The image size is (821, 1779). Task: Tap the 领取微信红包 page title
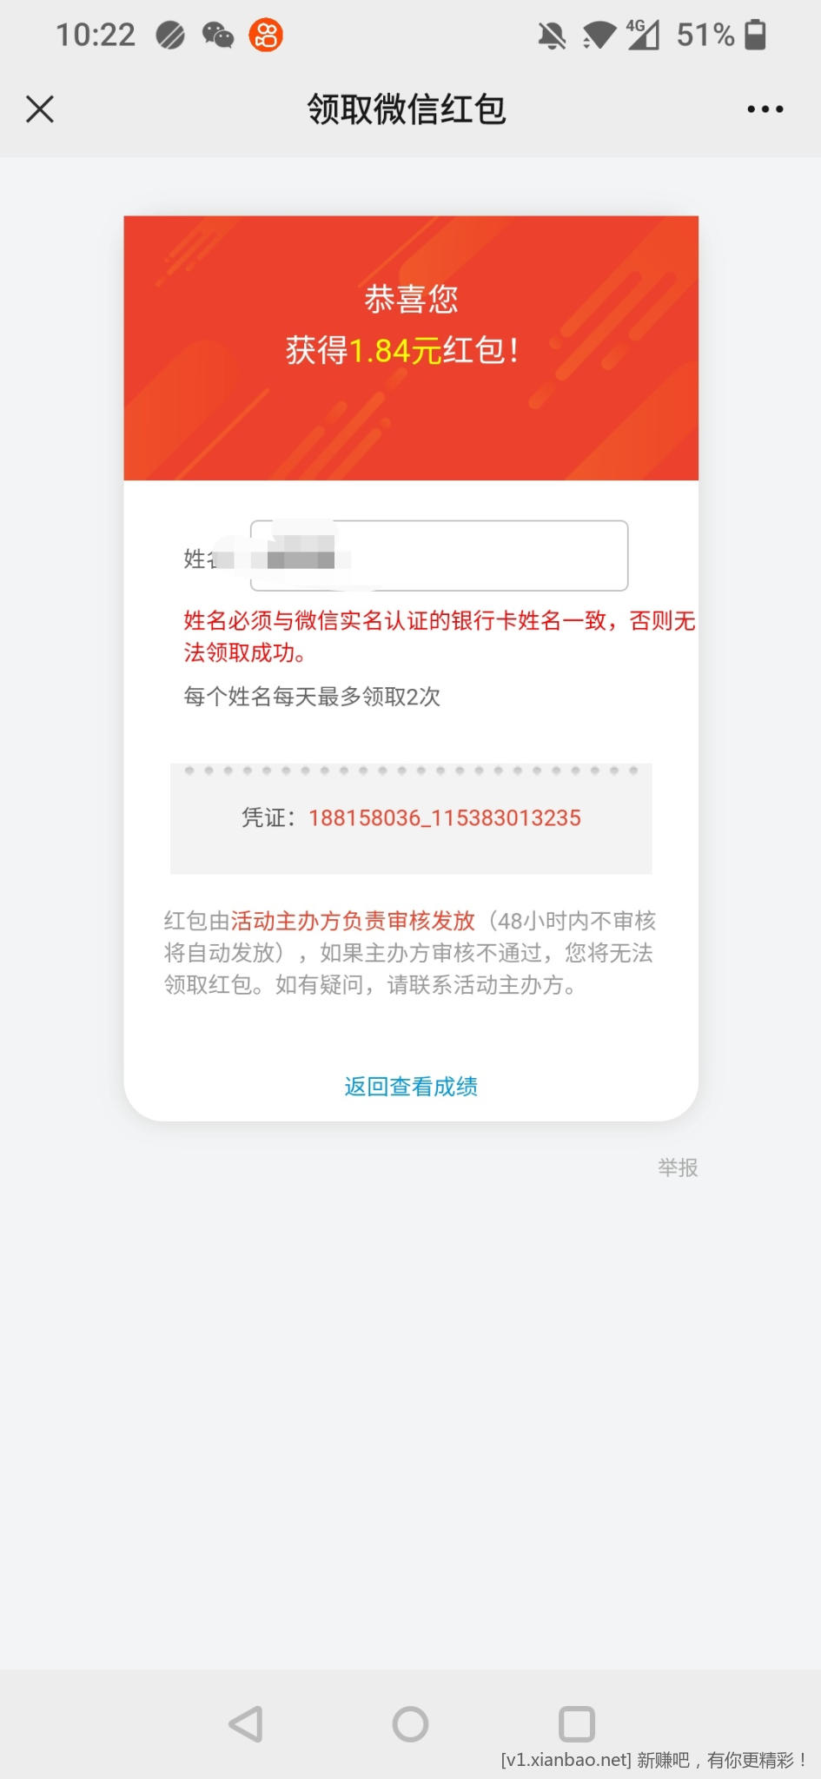[407, 109]
